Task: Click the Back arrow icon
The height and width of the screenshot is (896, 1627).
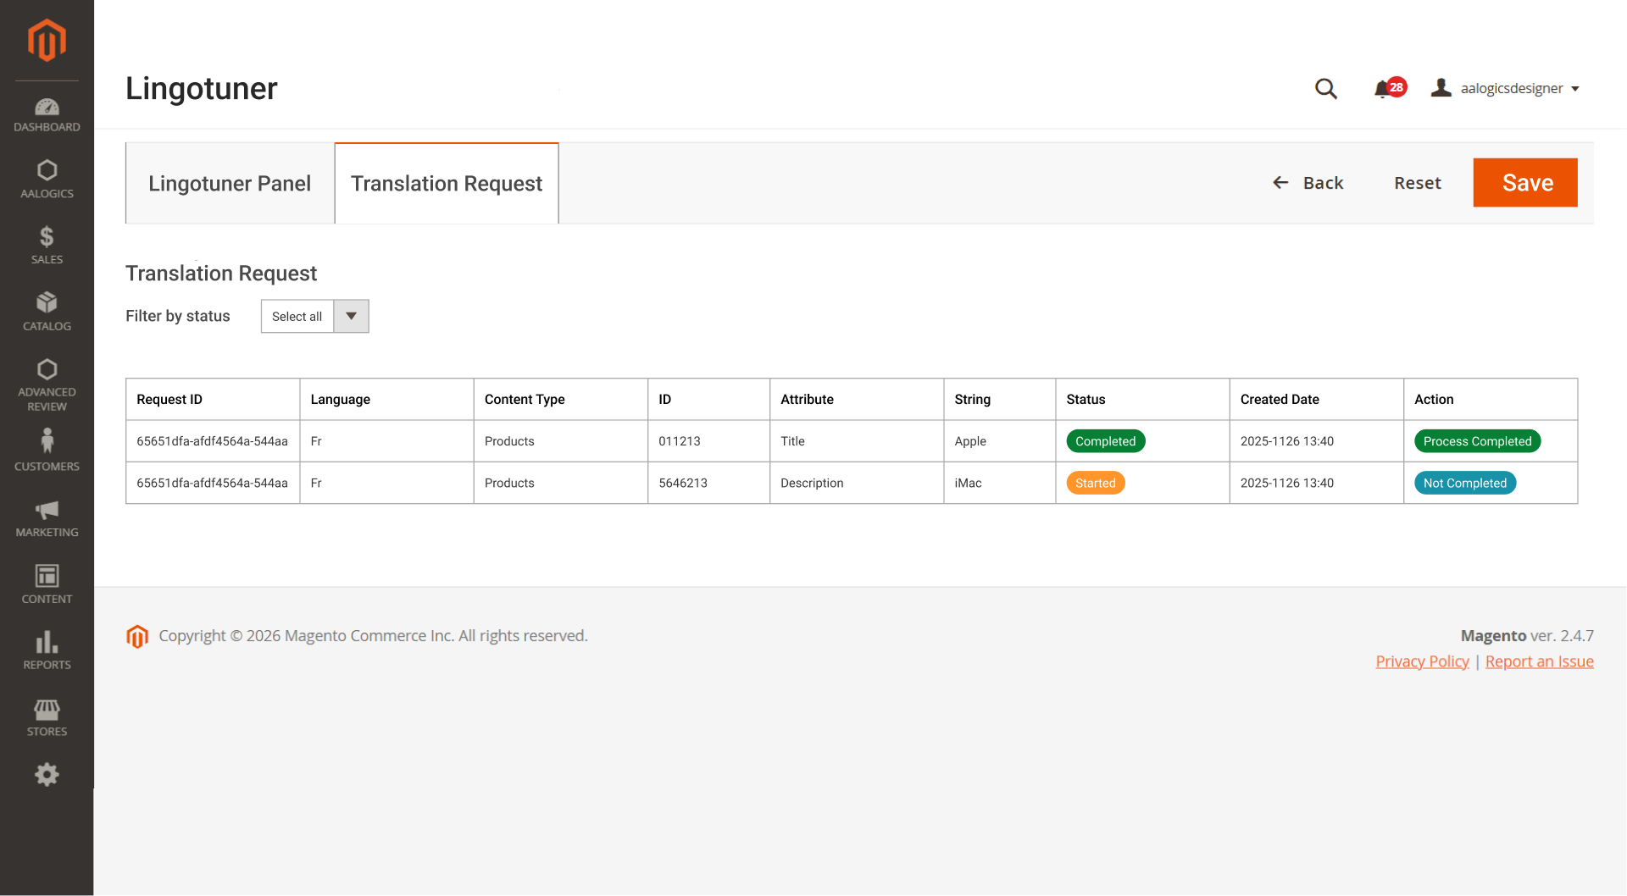Action: pyautogui.click(x=1280, y=182)
